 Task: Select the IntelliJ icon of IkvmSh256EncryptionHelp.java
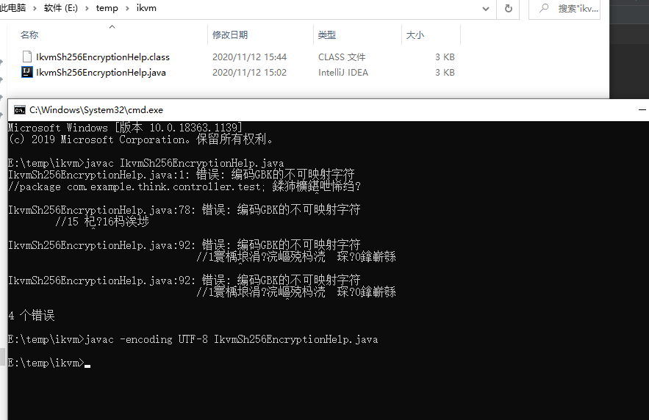[x=27, y=73]
